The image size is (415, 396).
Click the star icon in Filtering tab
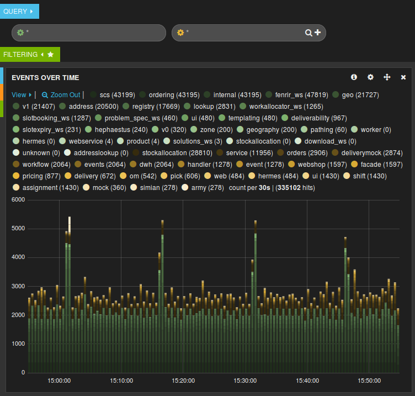[x=51, y=54]
